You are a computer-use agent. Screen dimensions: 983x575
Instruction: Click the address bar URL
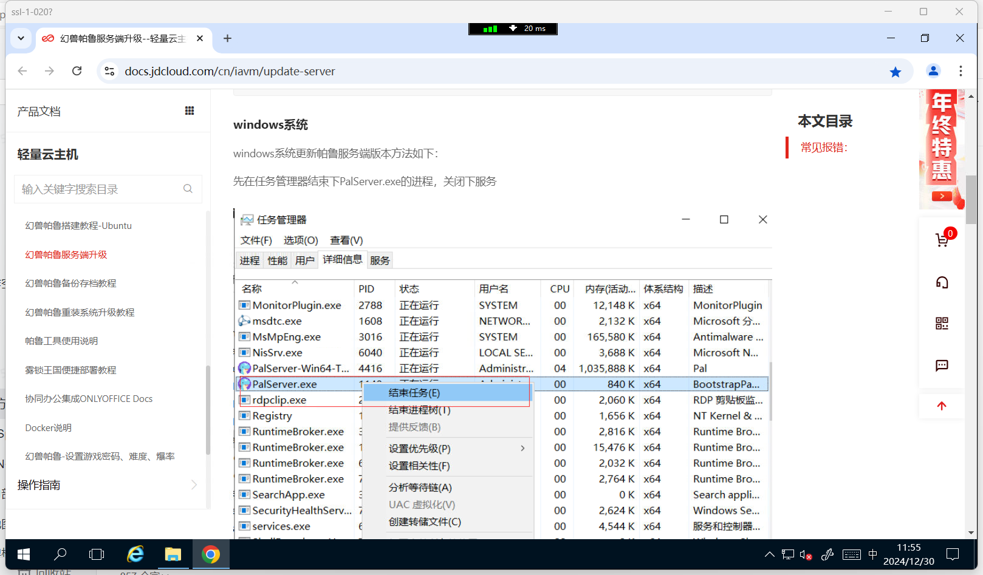coord(230,71)
